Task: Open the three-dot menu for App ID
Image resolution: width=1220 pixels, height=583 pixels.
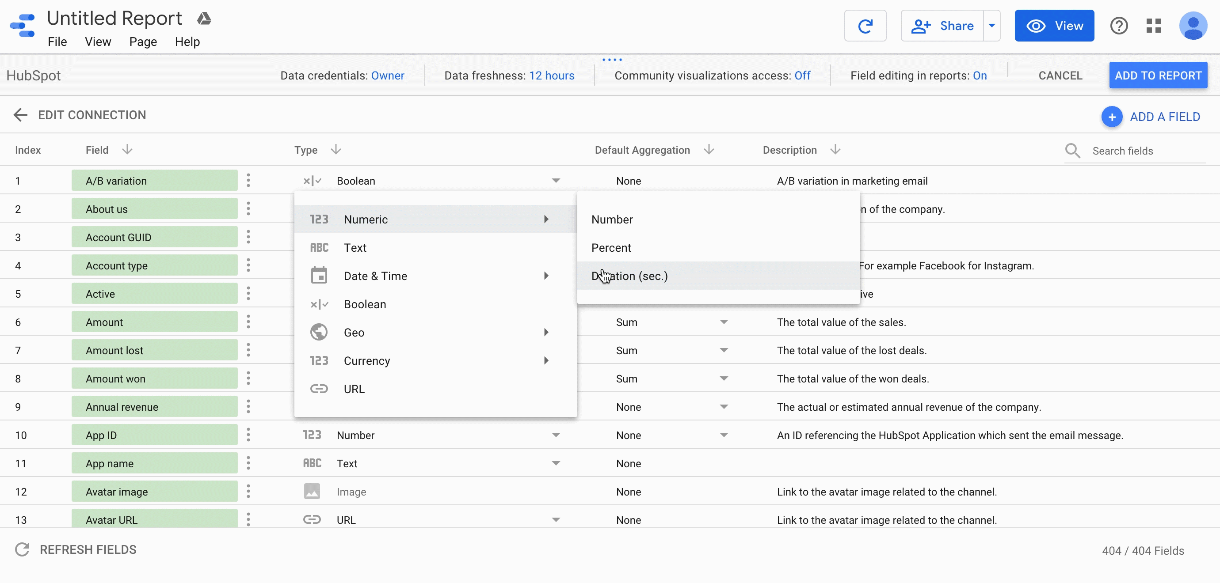Action: point(248,435)
